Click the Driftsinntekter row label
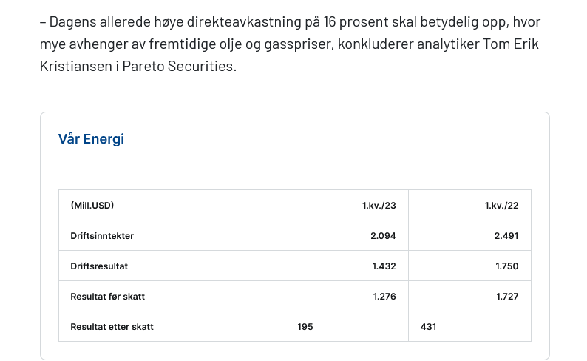Viewport: 587px width, 361px height. coord(102,236)
